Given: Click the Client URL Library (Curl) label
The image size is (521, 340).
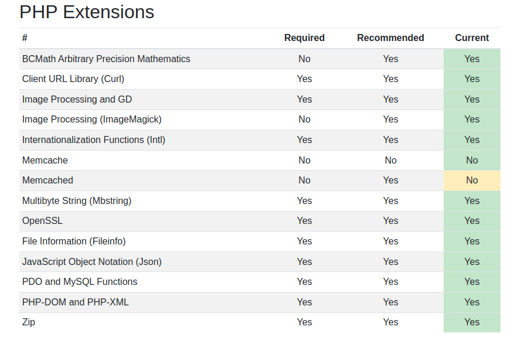Looking at the screenshot, I should [73, 79].
